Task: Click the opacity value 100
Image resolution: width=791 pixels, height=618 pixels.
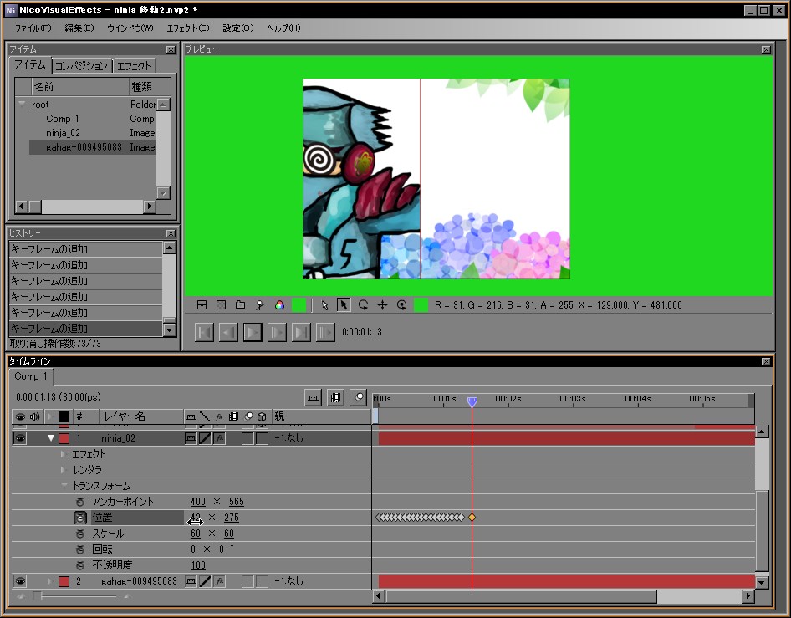Action: [198, 565]
